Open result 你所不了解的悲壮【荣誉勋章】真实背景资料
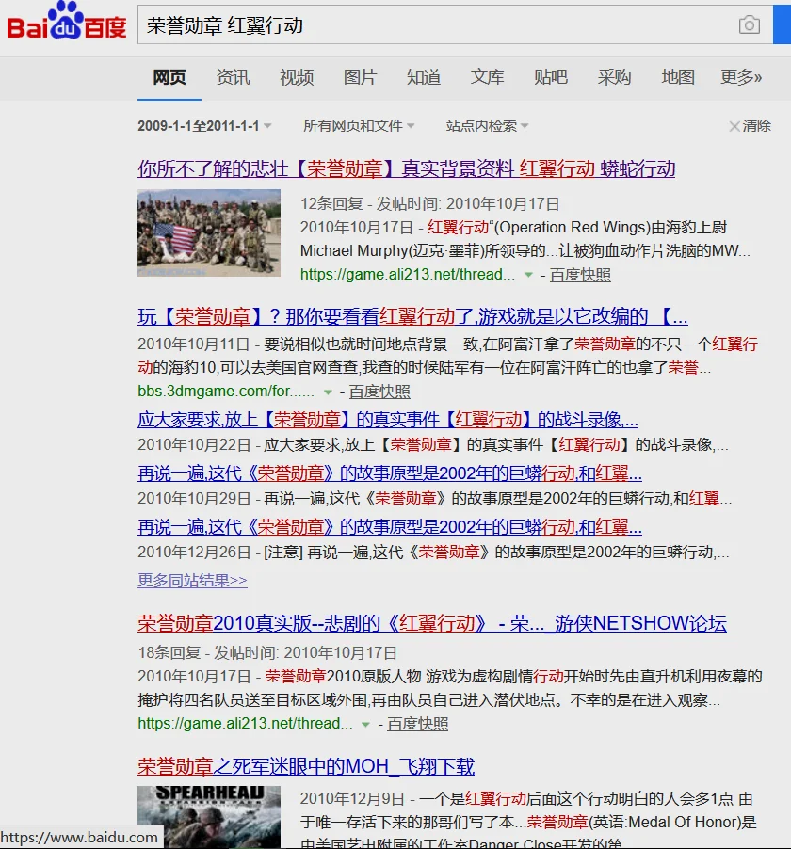 [x=407, y=168]
